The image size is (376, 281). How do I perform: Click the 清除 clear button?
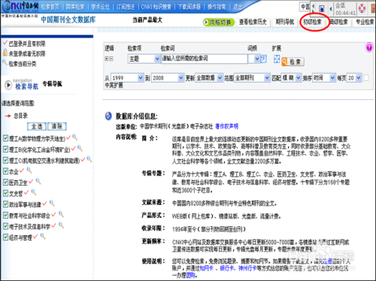pos(57,126)
